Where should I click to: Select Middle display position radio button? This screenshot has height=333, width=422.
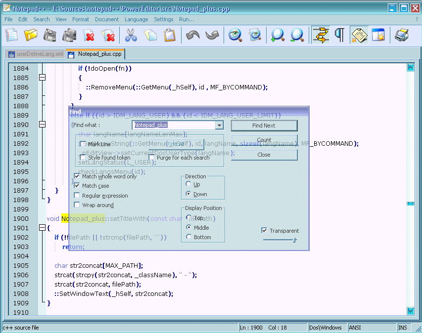click(x=188, y=227)
